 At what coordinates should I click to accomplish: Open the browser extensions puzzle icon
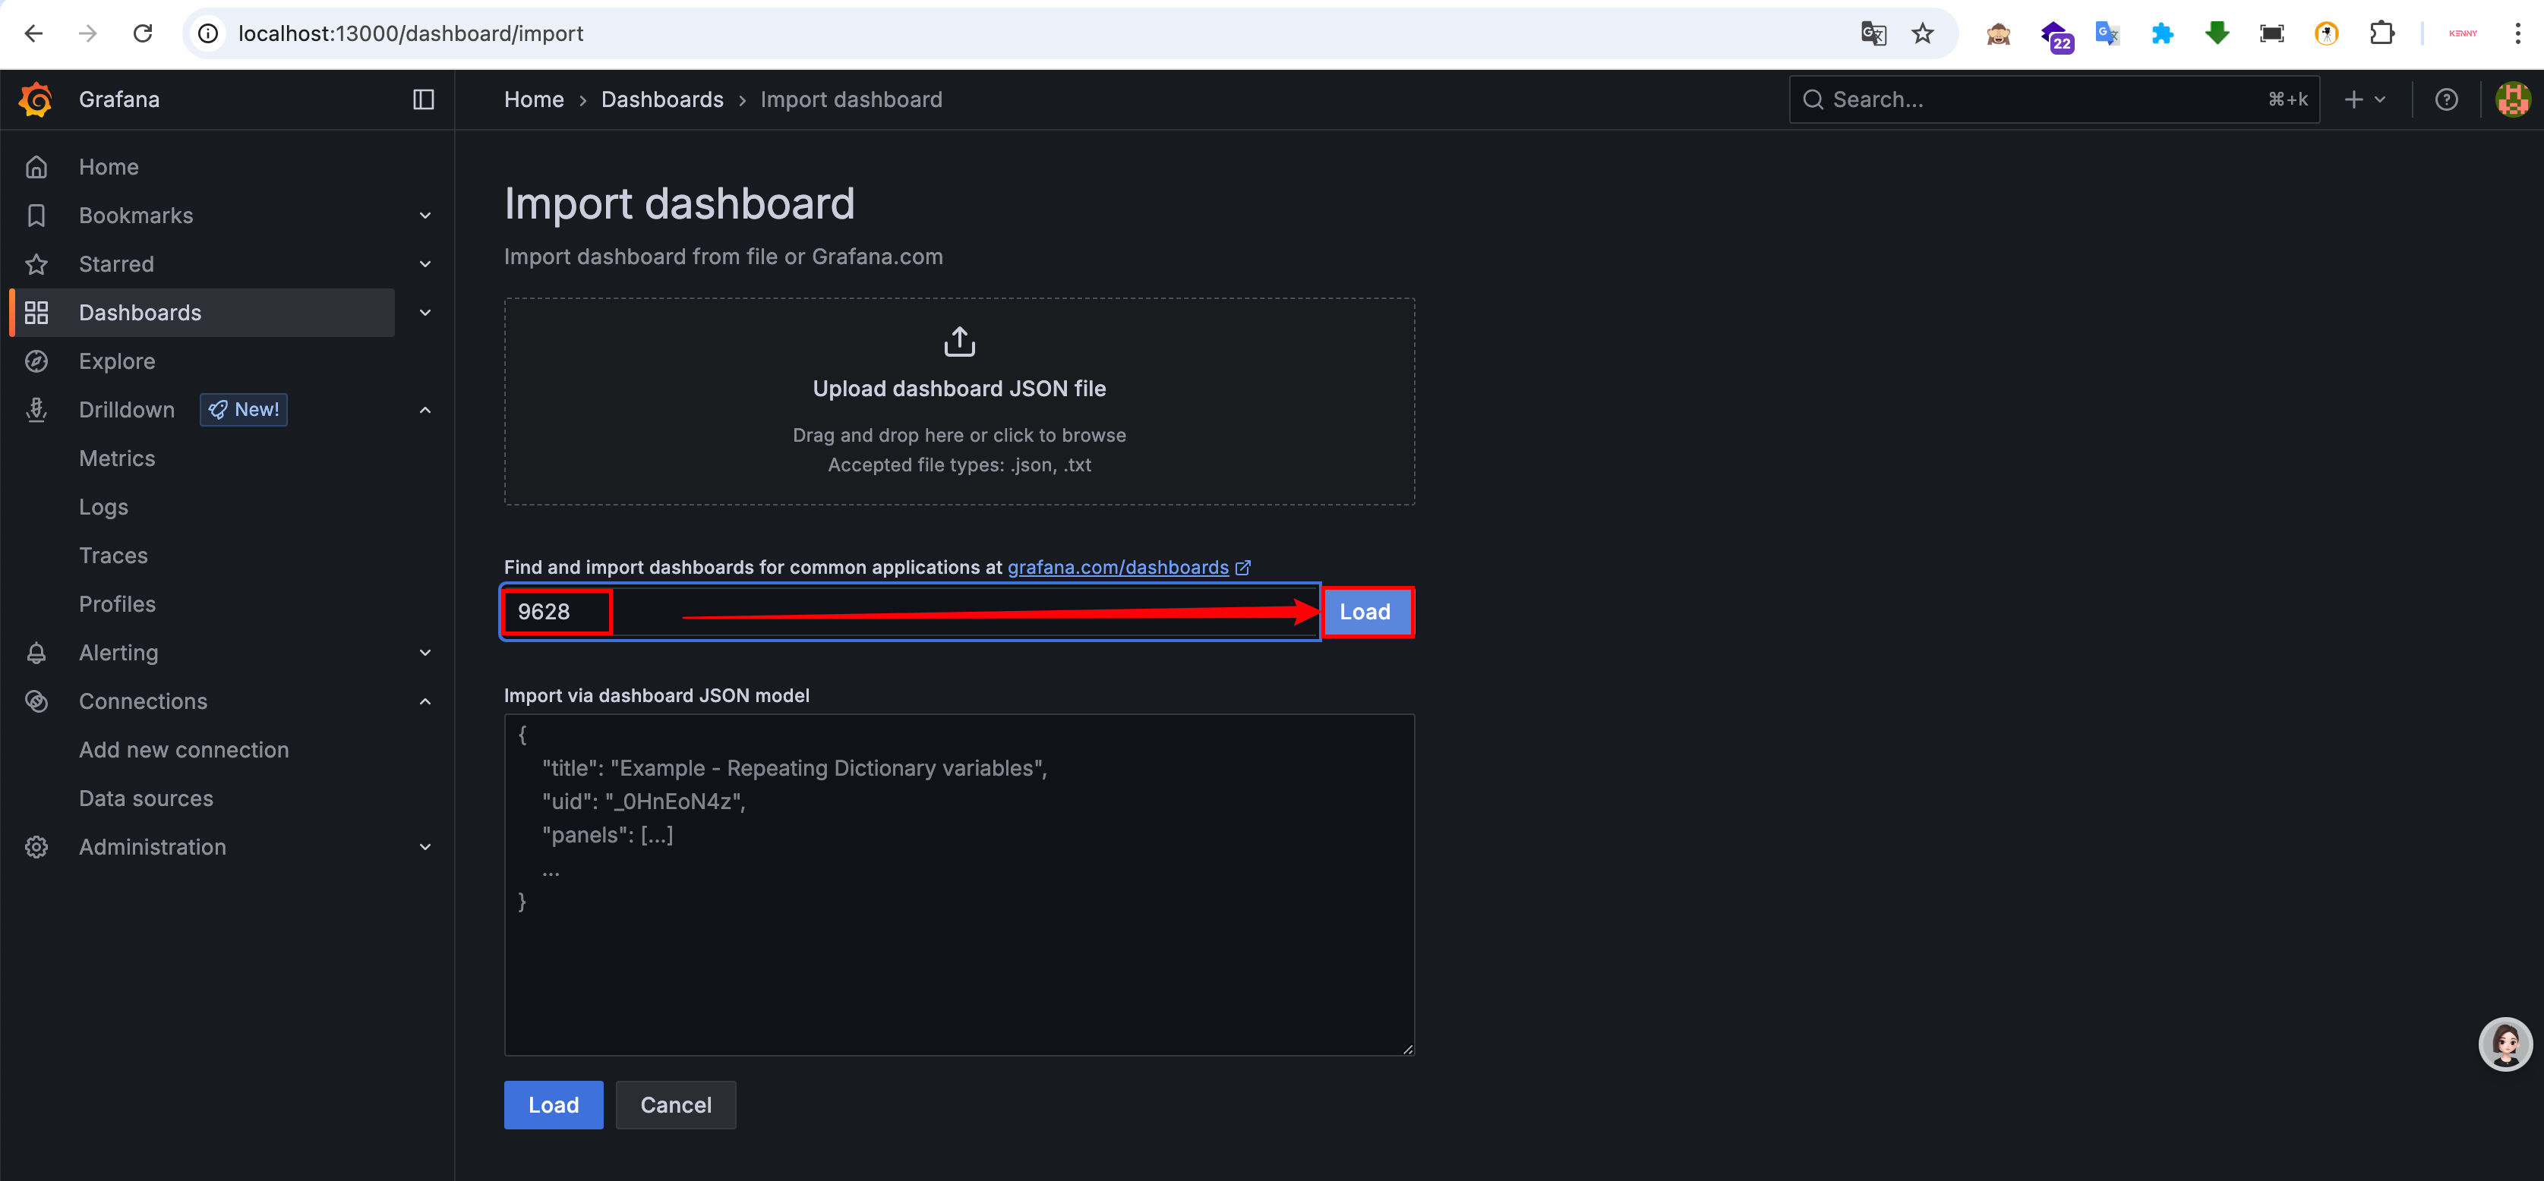[2381, 33]
